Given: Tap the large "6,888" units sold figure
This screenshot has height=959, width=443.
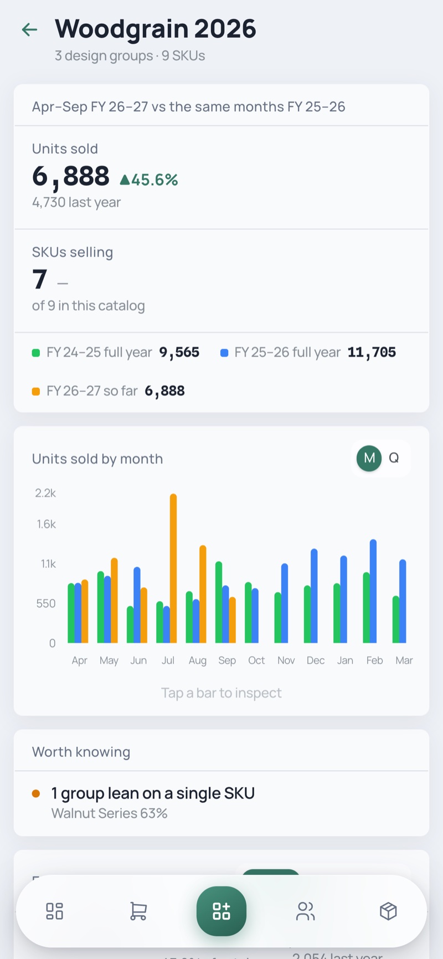Looking at the screenshot, I should pyautogui.click(x=71, y=176).
